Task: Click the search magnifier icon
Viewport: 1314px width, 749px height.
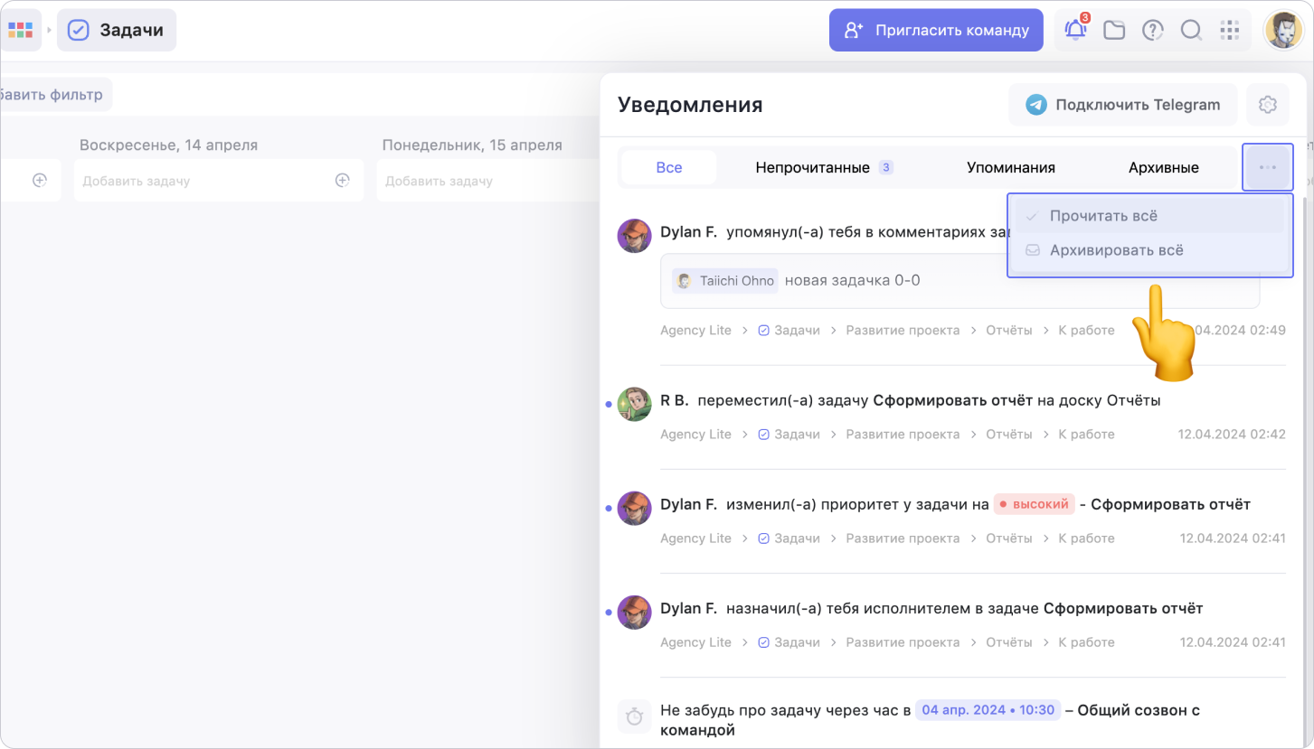Action: pyautogui.click(x=1191, y=30)
